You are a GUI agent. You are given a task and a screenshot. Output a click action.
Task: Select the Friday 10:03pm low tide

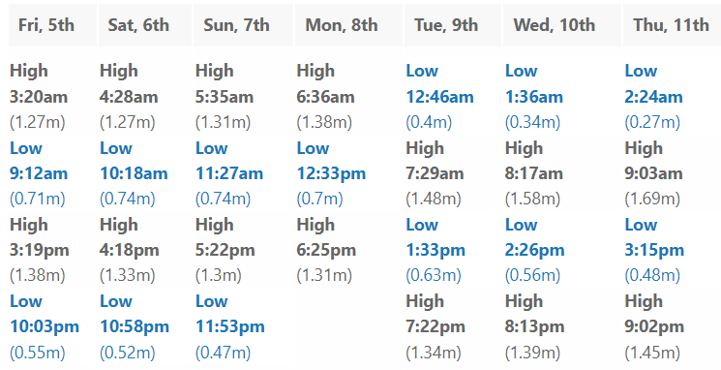(x=45, y=326)
